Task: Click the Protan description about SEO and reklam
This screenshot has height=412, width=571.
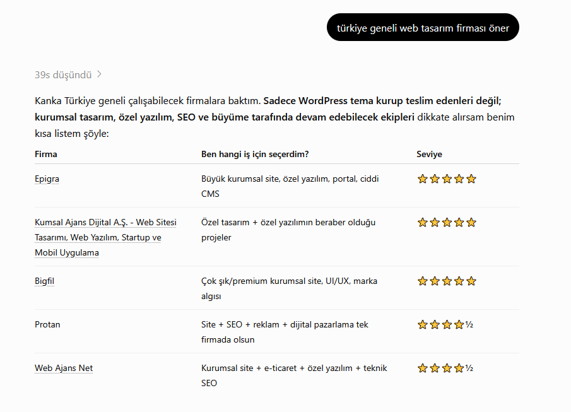Action: pos(285,332)
